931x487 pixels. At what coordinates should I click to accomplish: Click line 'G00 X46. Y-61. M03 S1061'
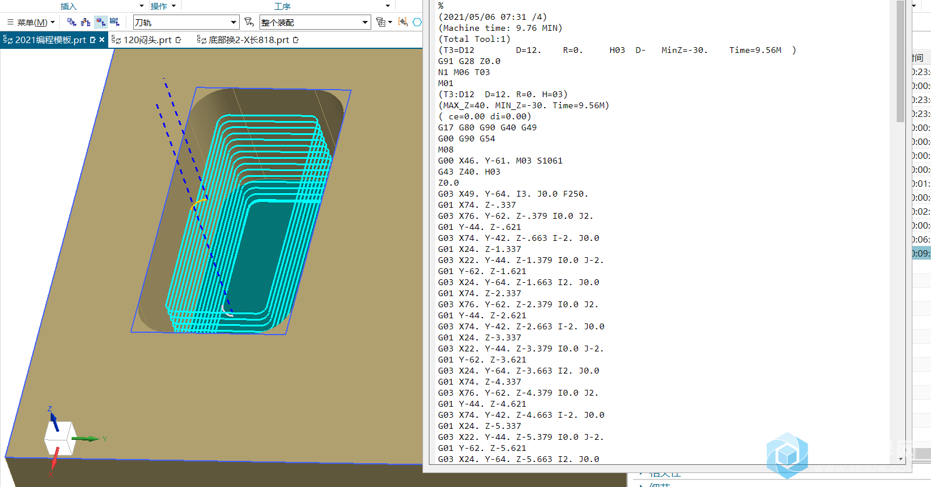(x=500, y=161)
